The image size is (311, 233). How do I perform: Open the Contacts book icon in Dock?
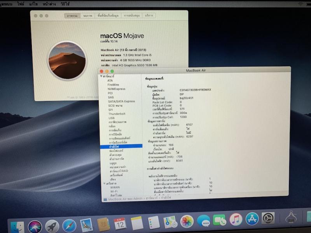point(103,225)
